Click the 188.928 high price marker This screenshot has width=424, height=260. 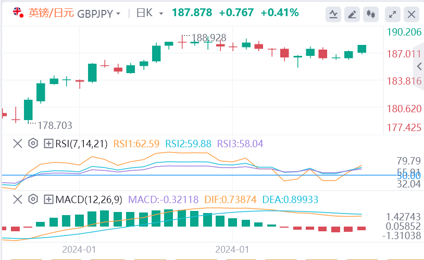(208, 38)
